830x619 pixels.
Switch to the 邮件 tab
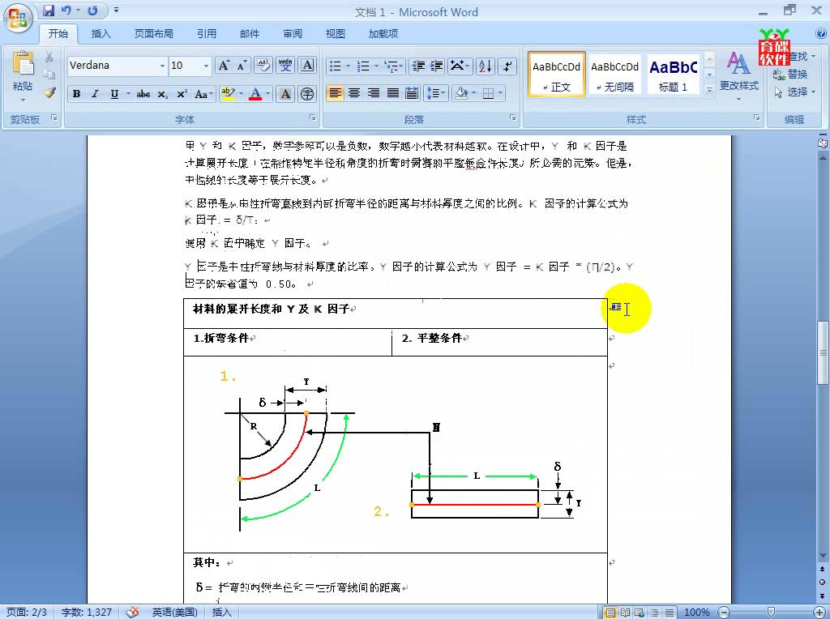pyautogui.click(x=250, y=34)
